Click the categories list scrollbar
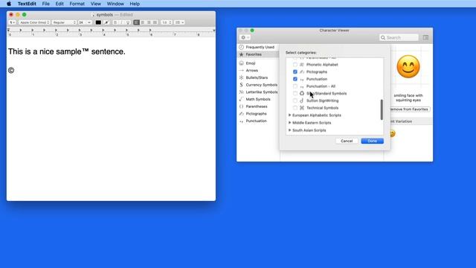 pos(382,109)
